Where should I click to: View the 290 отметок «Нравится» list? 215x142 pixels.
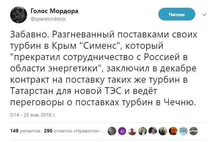pyautogui.click(x=72, y=131)
